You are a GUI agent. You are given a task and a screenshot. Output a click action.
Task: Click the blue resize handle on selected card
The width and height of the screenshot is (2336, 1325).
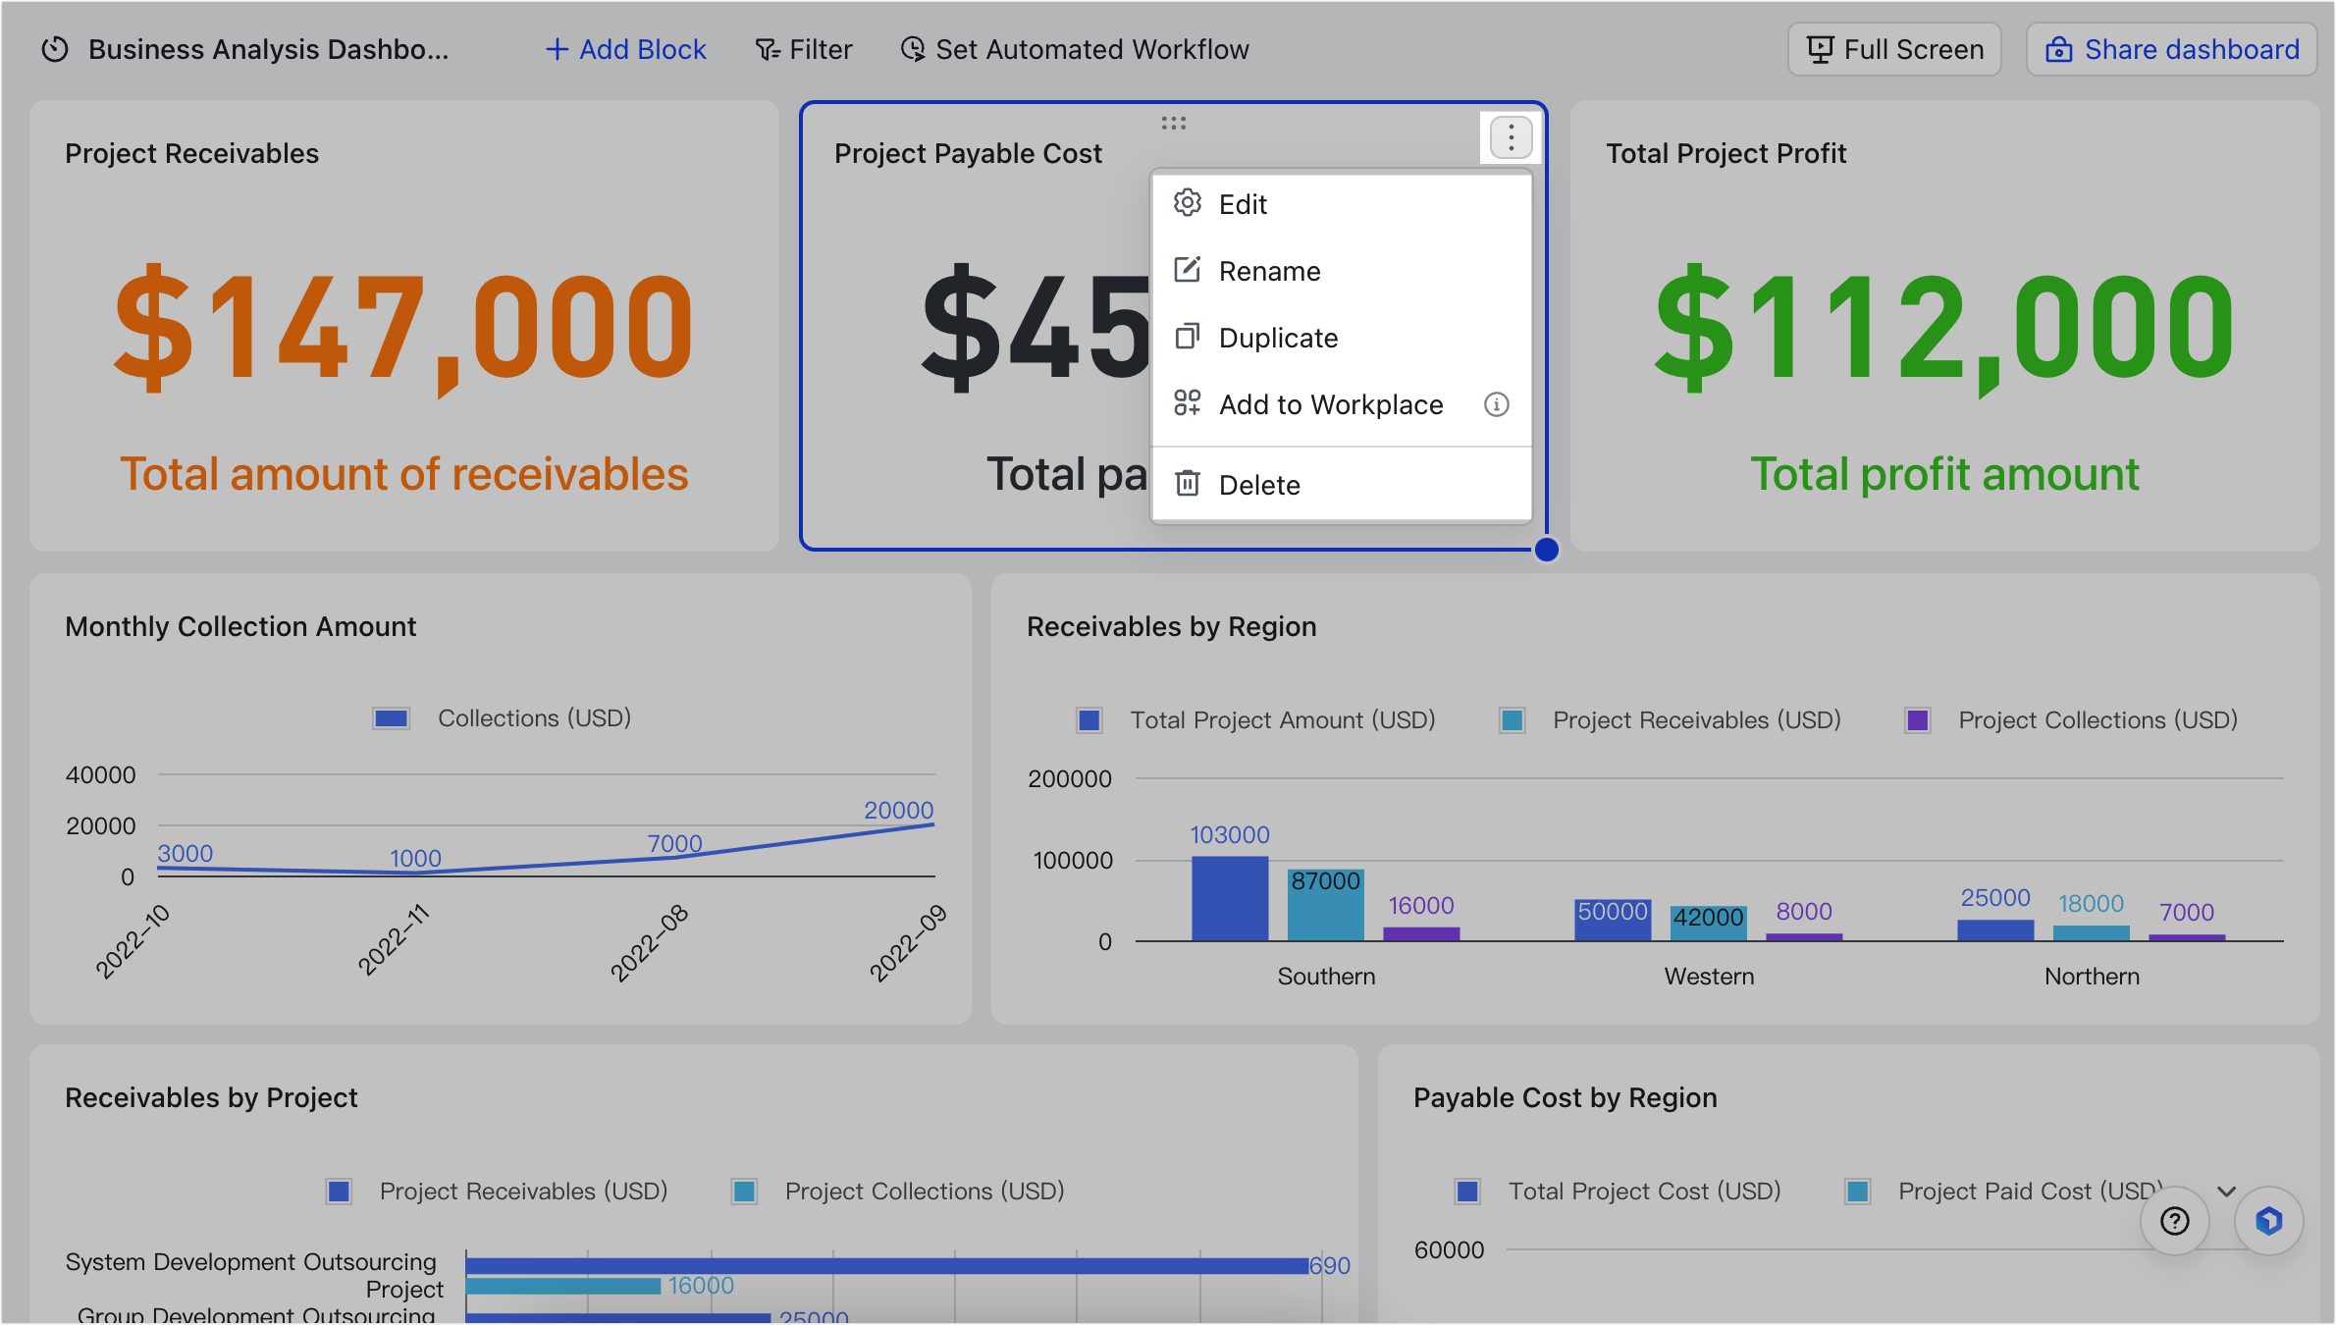1547,550
